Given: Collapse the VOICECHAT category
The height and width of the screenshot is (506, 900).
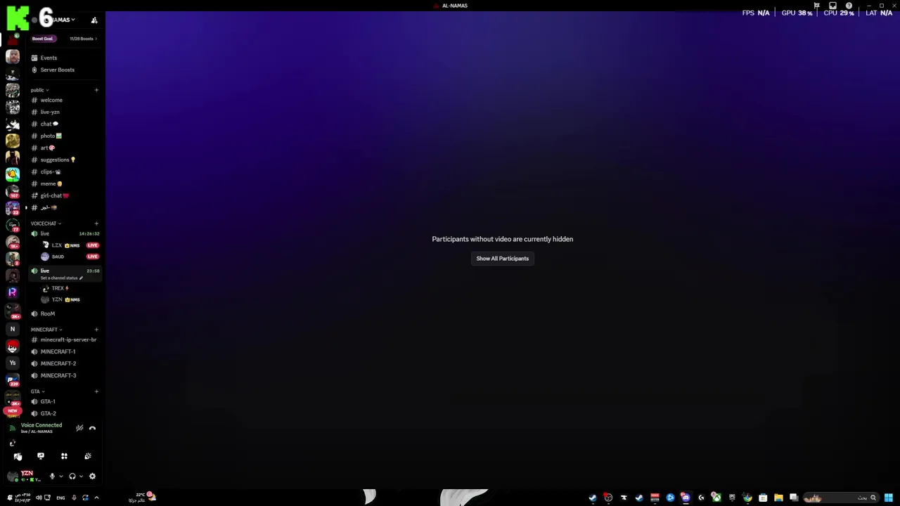Looking at the screenshot, I should 46,223.
